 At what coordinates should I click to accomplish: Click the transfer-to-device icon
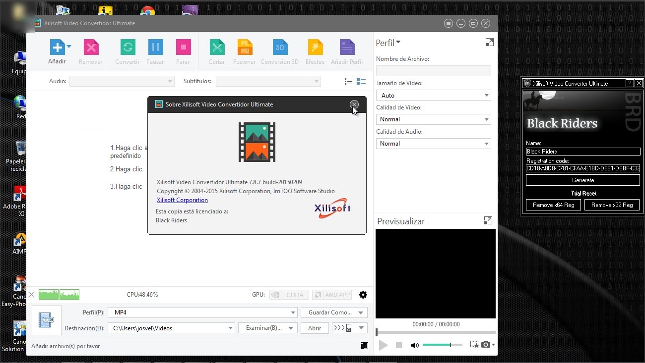[x=343, y=328]
